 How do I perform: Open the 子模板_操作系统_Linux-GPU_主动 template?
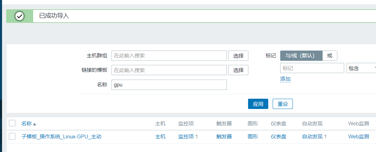pyautogui.click(x=61, y=137)
